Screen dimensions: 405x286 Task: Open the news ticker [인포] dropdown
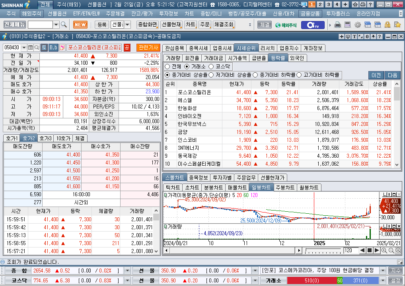point(383,271)
